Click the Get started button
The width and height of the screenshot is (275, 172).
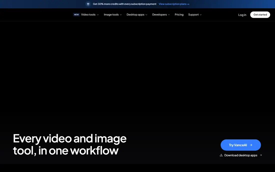pyautogui.click(x=260, y=15)
